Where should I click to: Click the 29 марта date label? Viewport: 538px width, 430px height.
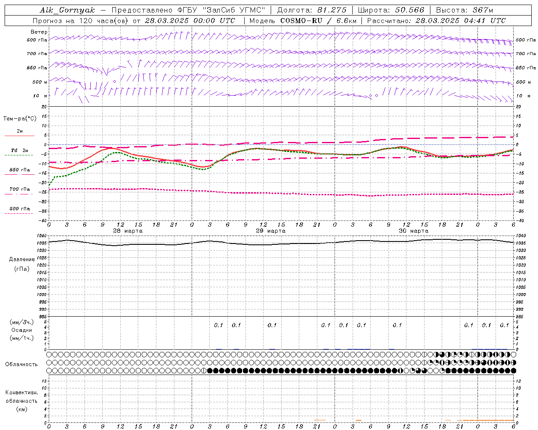[271, 231]
